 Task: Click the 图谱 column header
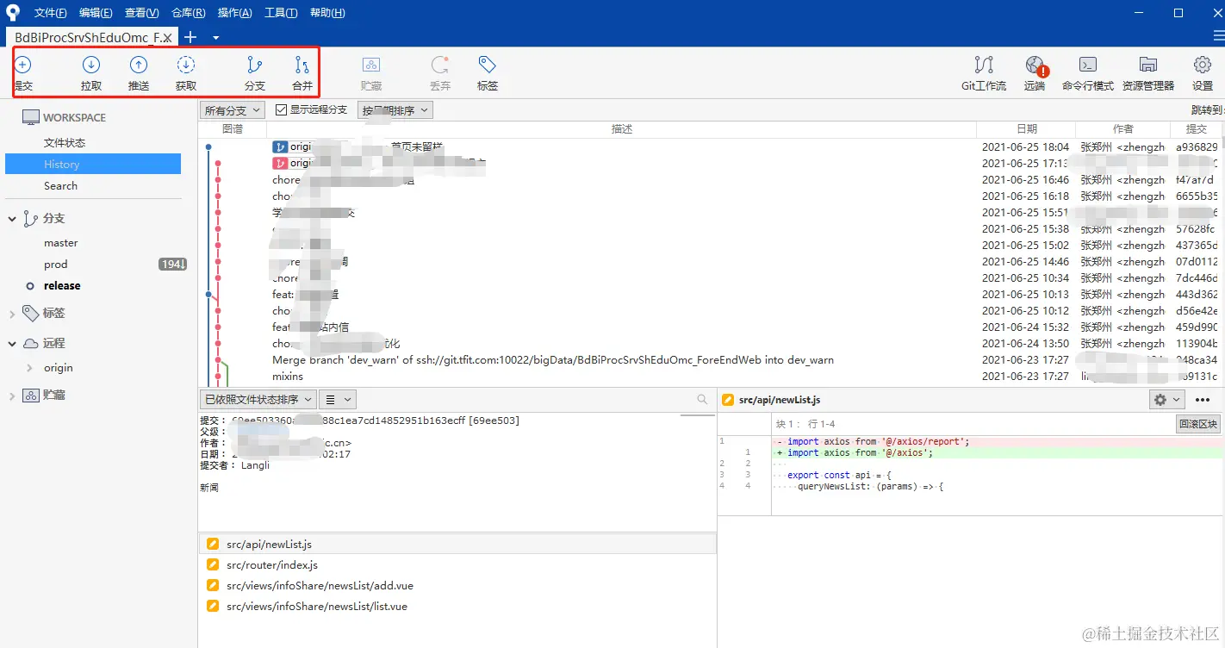[233, 129]
